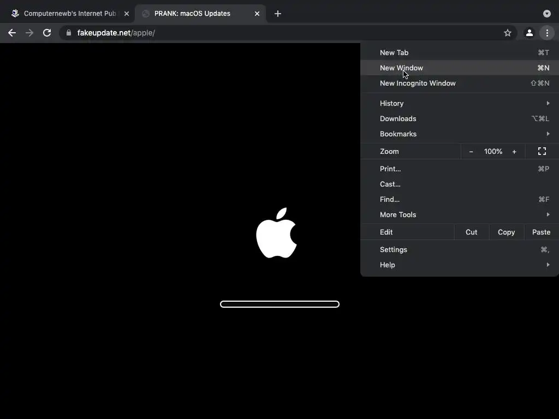Click the fakeupdate.net address bar
The width and height of the screenshot is (559, 419).
288,33
